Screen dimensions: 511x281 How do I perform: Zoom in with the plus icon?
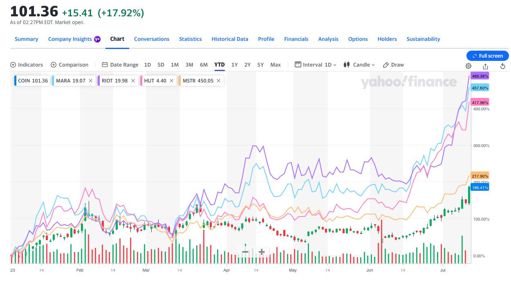pos(262,252)
